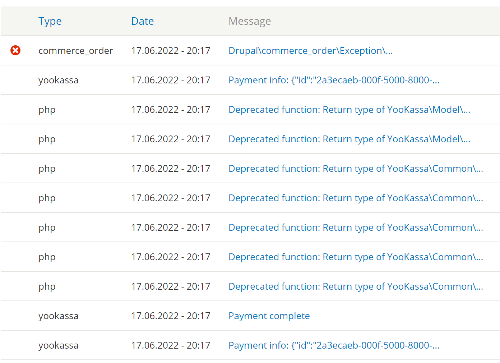This screenshot has width=500, height=363.
Task: Open the commerce_order Exception message details
Action: click(310, 50)
